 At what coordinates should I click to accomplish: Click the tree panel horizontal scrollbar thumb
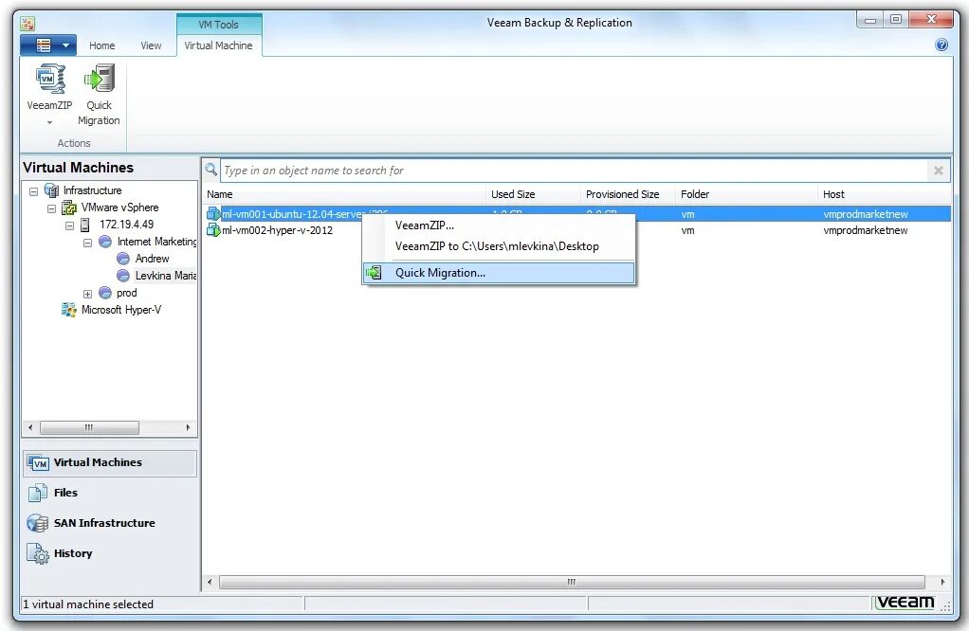coord(90,427)
